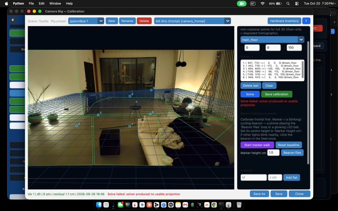Open Spotlight search in the menu bar
This screenshot has height=211, width=338.
point(288,3)
